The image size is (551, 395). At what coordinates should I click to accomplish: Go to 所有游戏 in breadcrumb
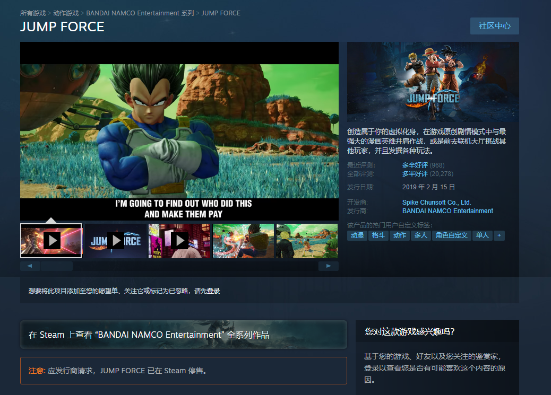click(32, 13)
